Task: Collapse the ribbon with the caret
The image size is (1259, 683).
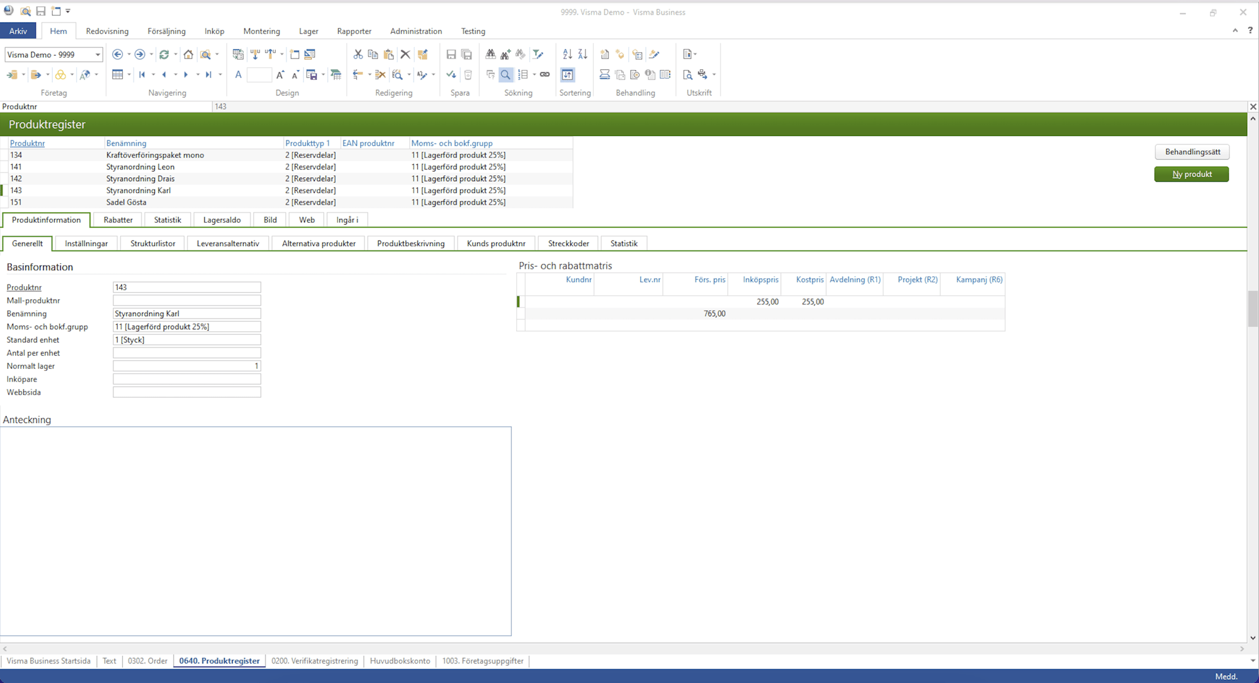Action: pos(1235,30)
